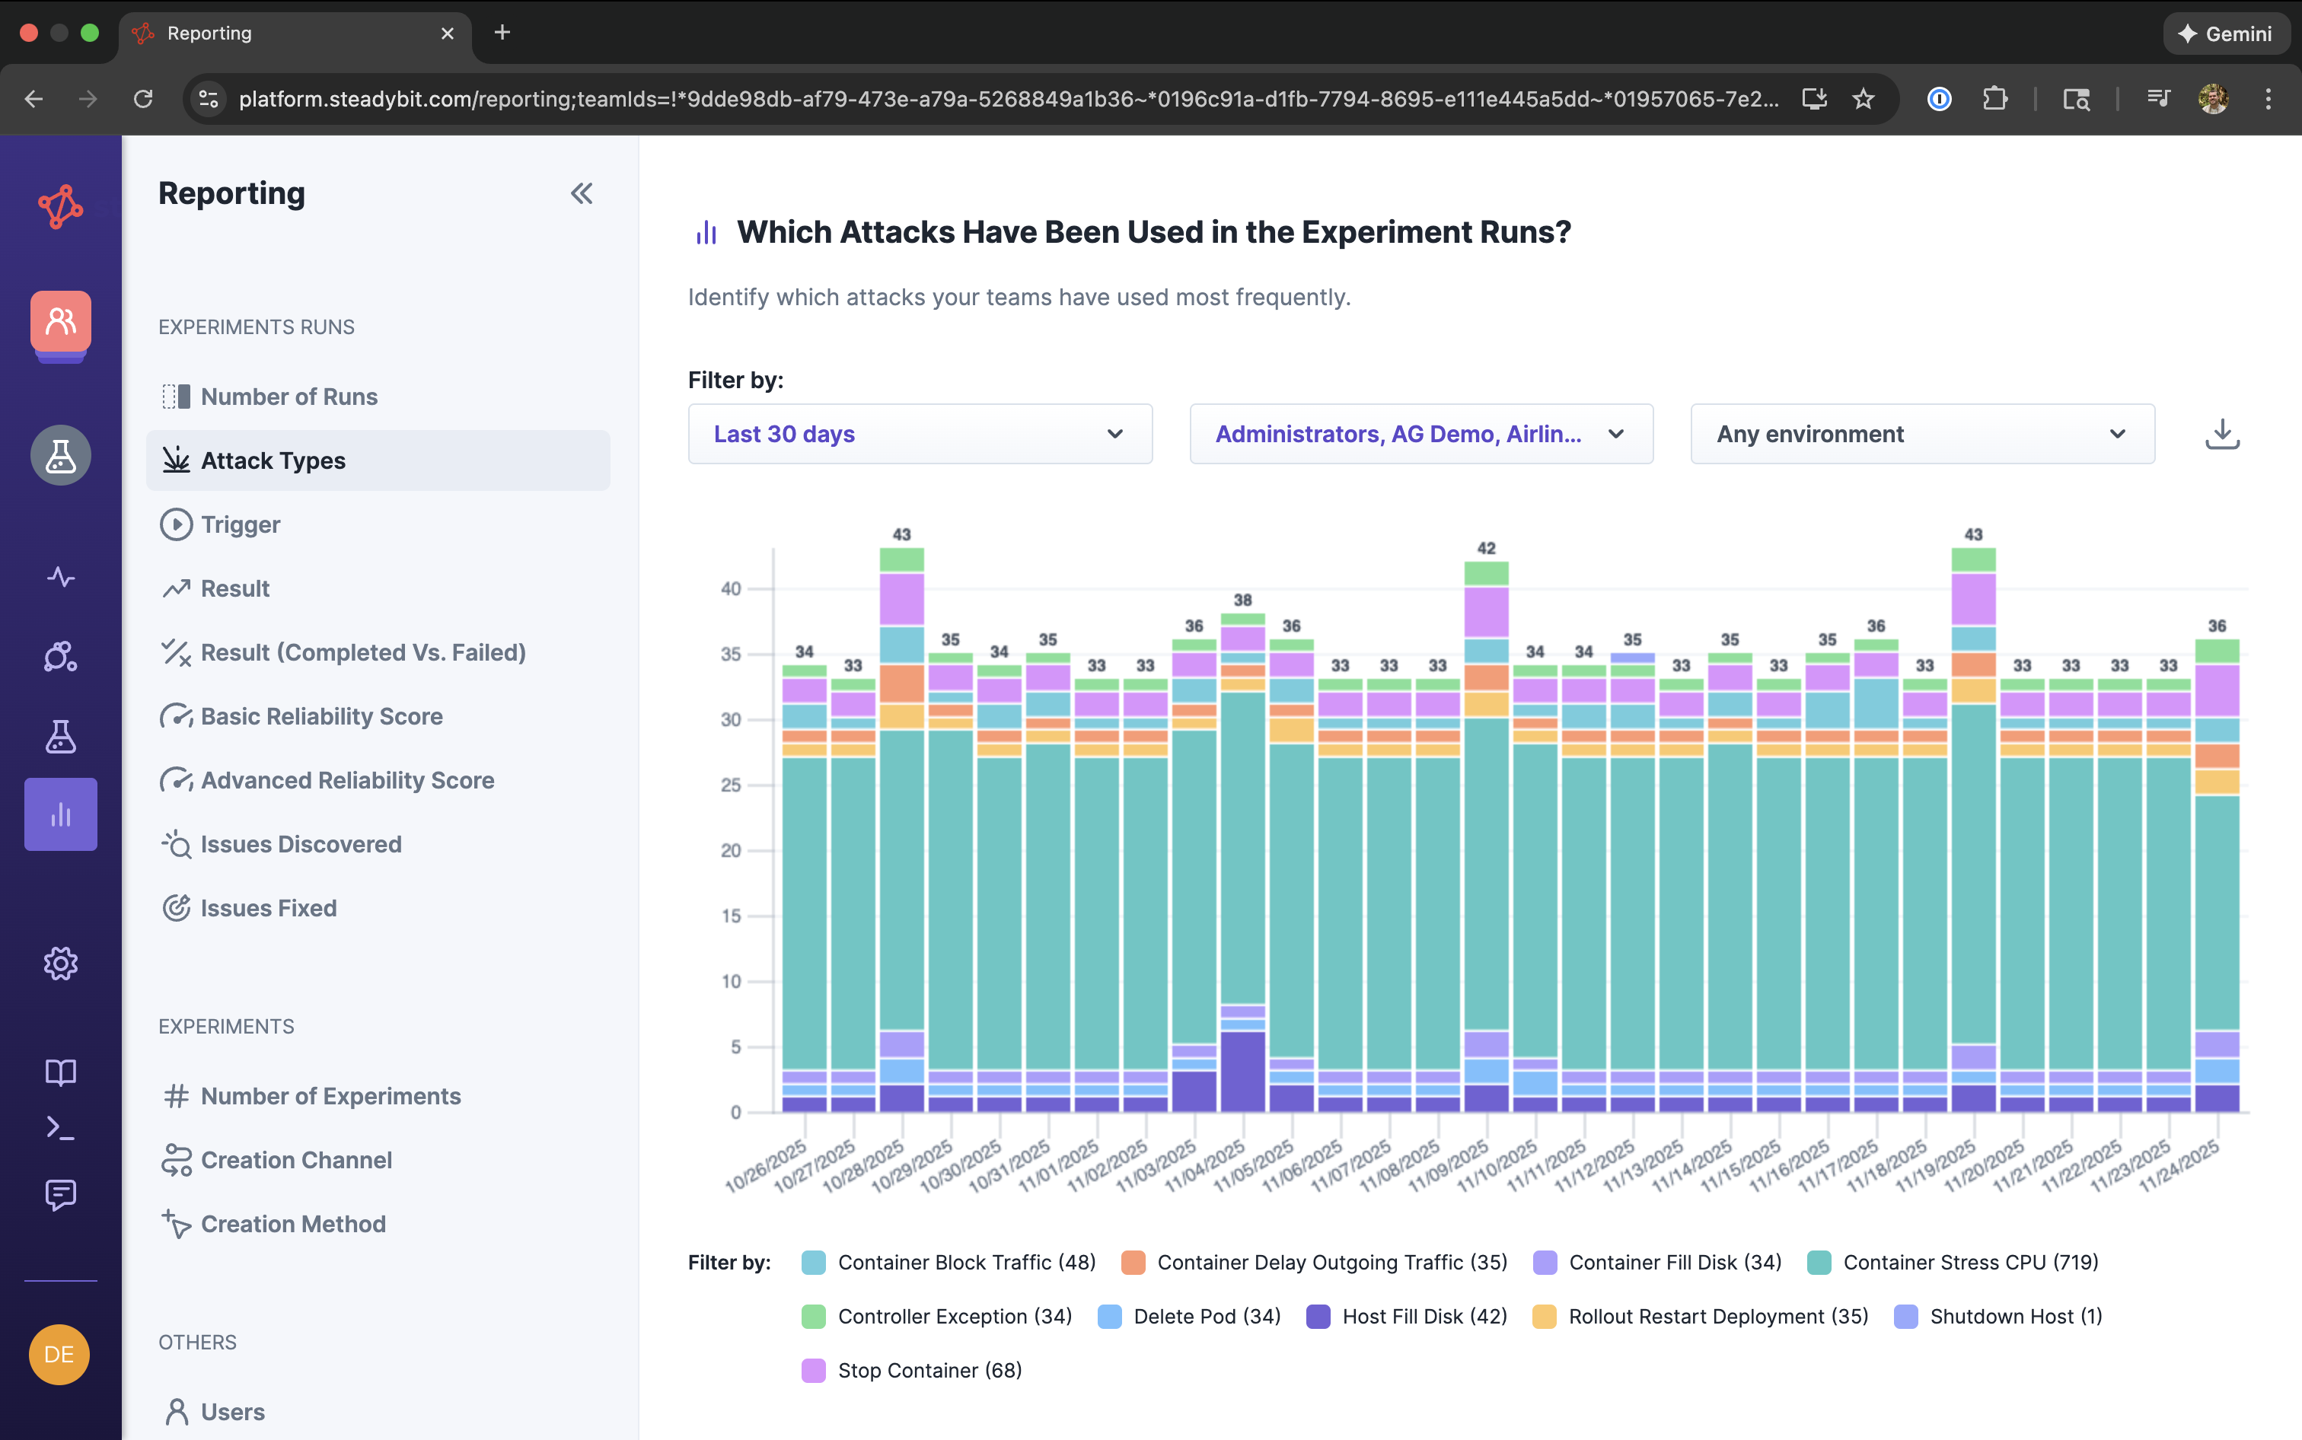Expand the teams filter dropdown
Screen dimensions: 2302x1440
[1420, 435]
